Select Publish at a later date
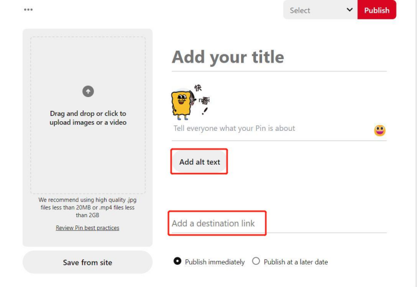This screenshot has width=417, height=287. [x=256, y=261]
